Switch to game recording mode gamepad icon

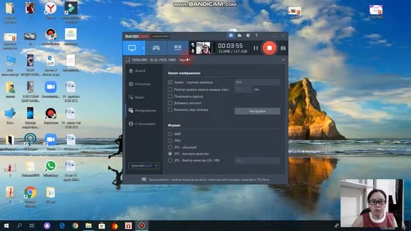(156, 47)
